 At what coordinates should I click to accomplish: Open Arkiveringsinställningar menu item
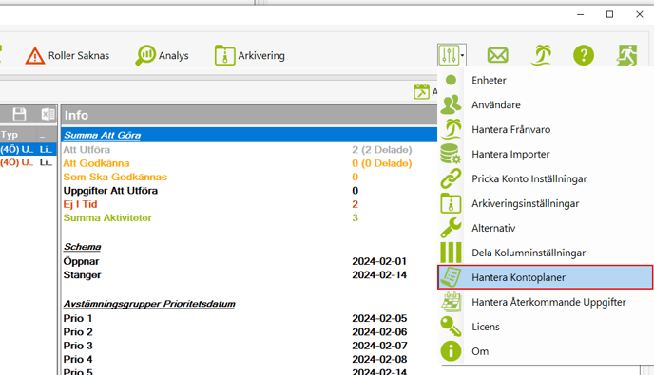545,203
